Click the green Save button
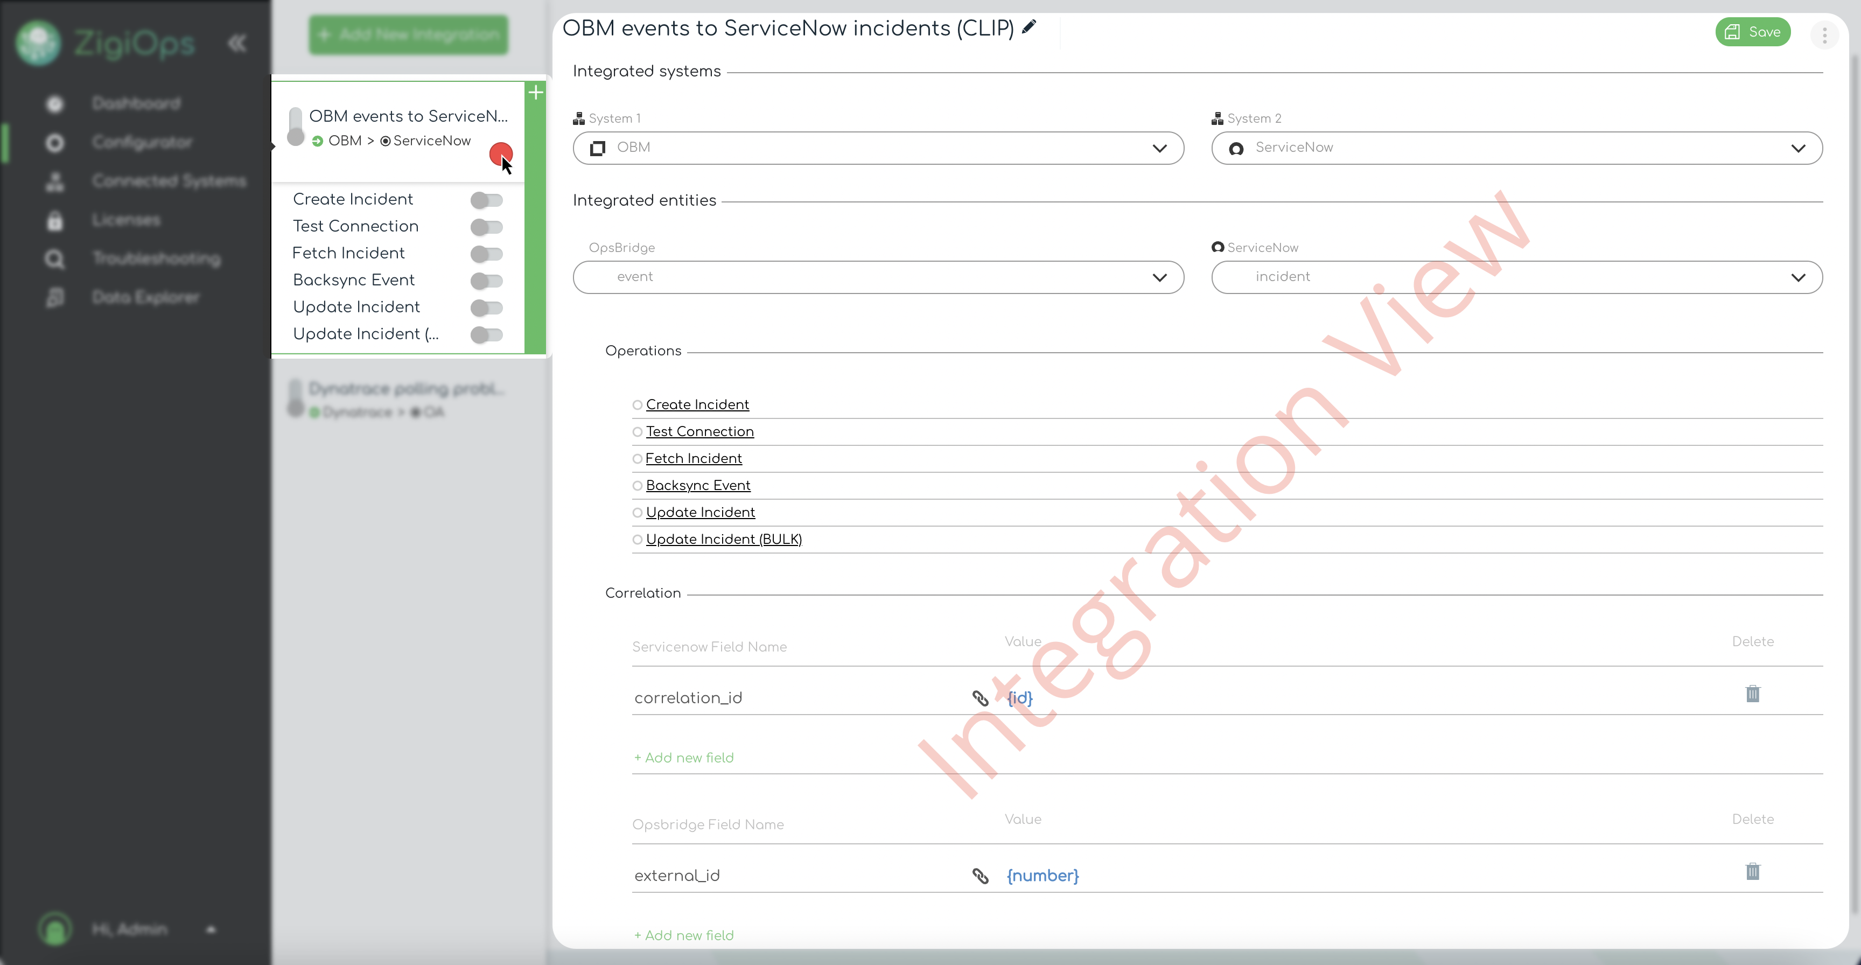This screenshot has width=1861, height=965. click(x=1753, y=32)
